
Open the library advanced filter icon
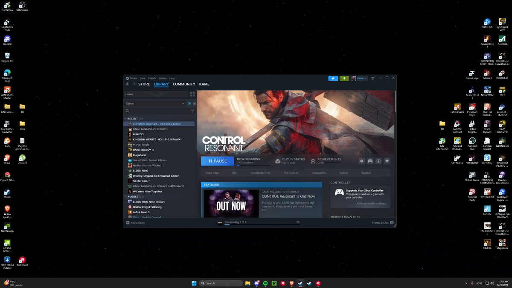click(x=192, y=111)
